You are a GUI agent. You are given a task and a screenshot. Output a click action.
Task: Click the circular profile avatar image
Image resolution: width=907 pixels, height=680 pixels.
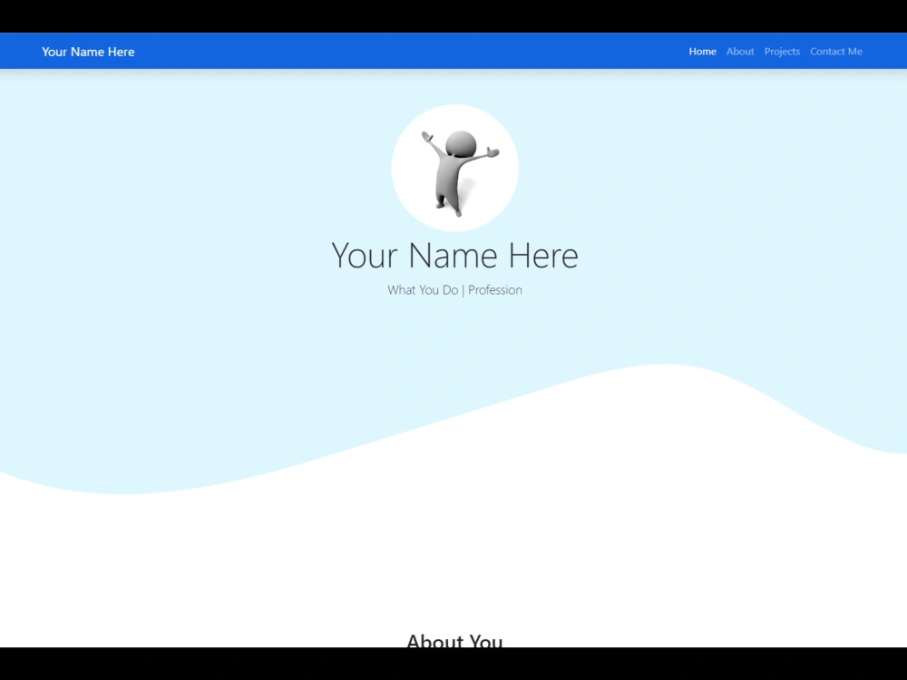pyautogui.click(x=454, y=168)
